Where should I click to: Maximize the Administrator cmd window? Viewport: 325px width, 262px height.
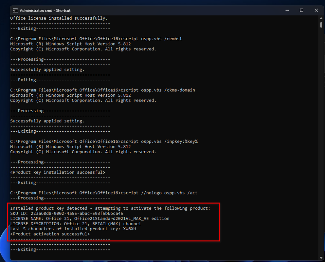coord(301,10)
